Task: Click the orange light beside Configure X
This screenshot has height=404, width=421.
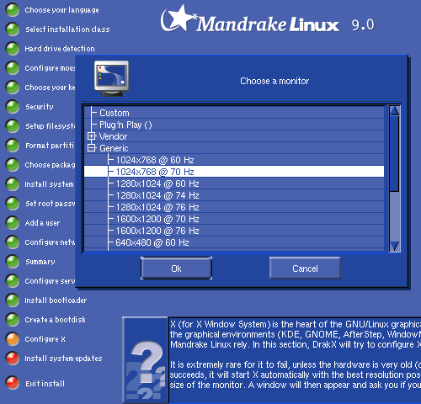Action: tap(13, 339)
